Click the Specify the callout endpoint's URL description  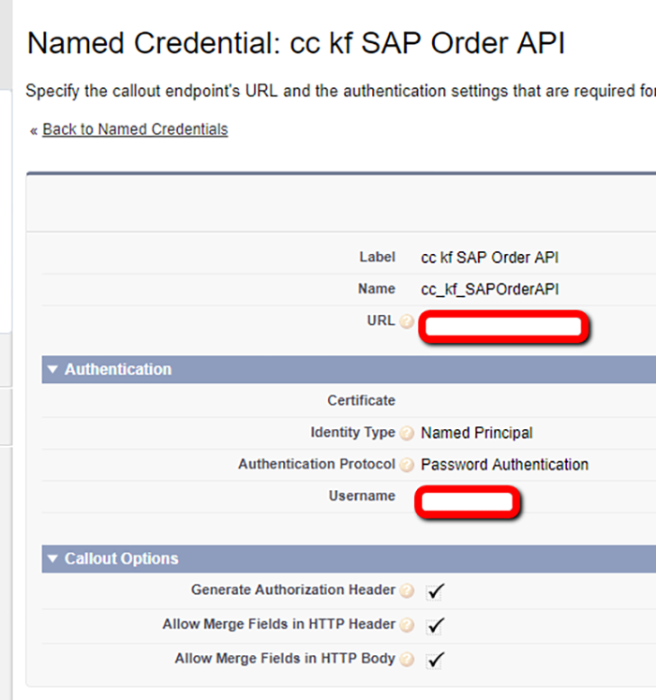click(x=341, y=91)
